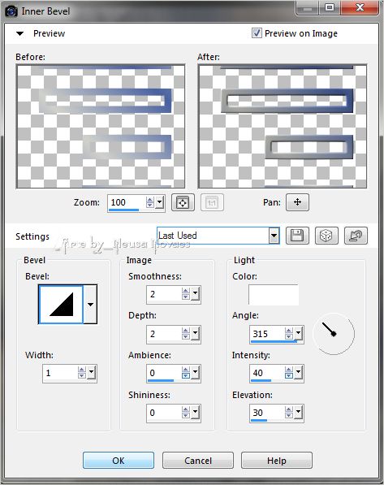Increase Width using the spinner up arrow
This screenshot has width=384, height=485.
tap(82, 370)
